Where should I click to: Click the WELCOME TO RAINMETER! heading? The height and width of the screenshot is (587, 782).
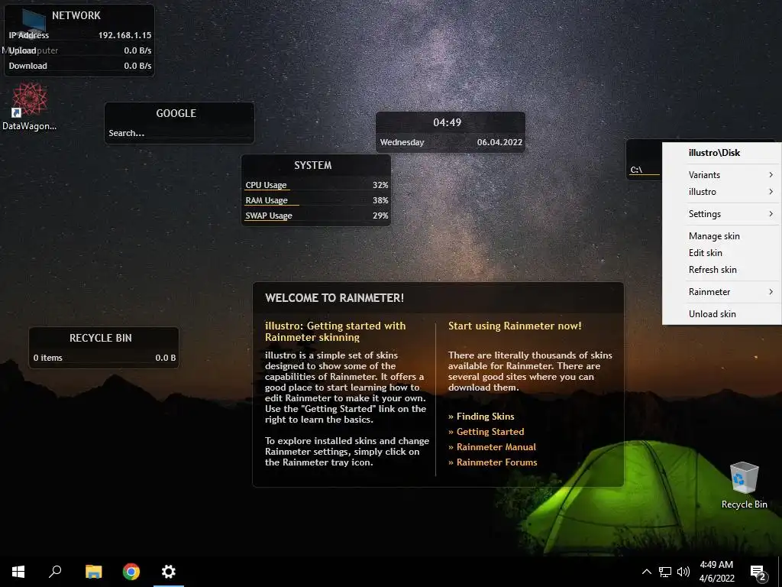click(334, 298)
